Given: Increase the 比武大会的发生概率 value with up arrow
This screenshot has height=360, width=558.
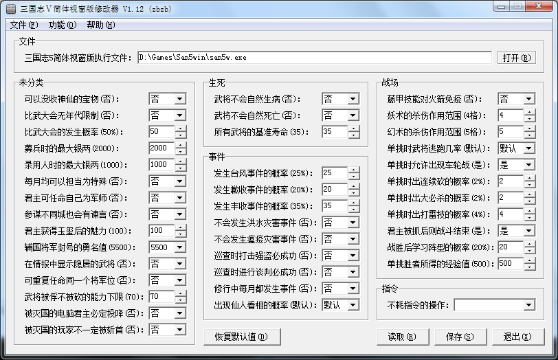Looking at the screenshot, I should [x=180, y=128].
